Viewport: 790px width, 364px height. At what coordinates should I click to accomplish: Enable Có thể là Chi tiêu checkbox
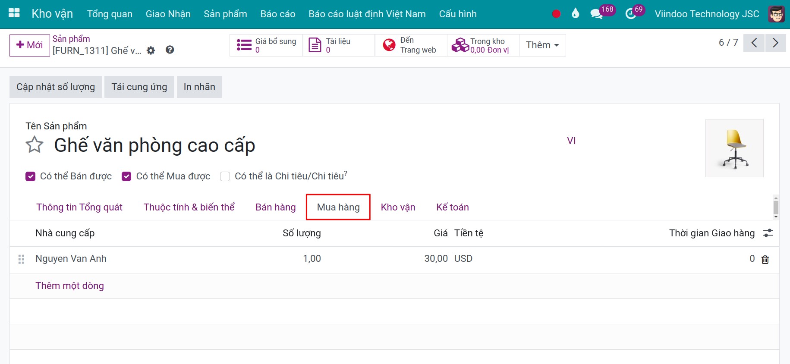coord(225,176)
